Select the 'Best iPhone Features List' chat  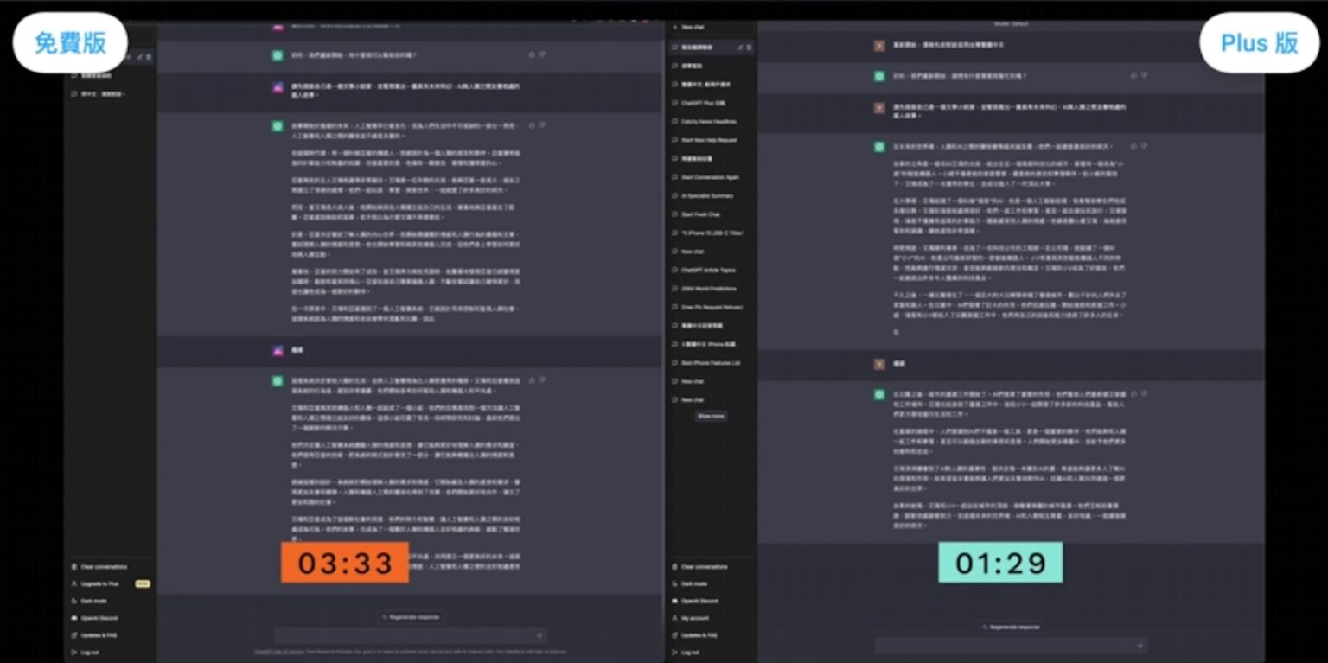[711, 363]
